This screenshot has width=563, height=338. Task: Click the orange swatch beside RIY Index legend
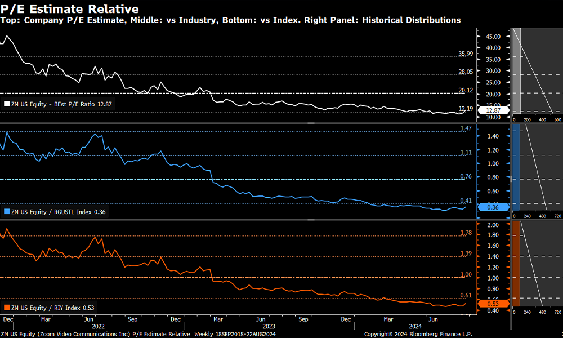[x=6, y=308]
